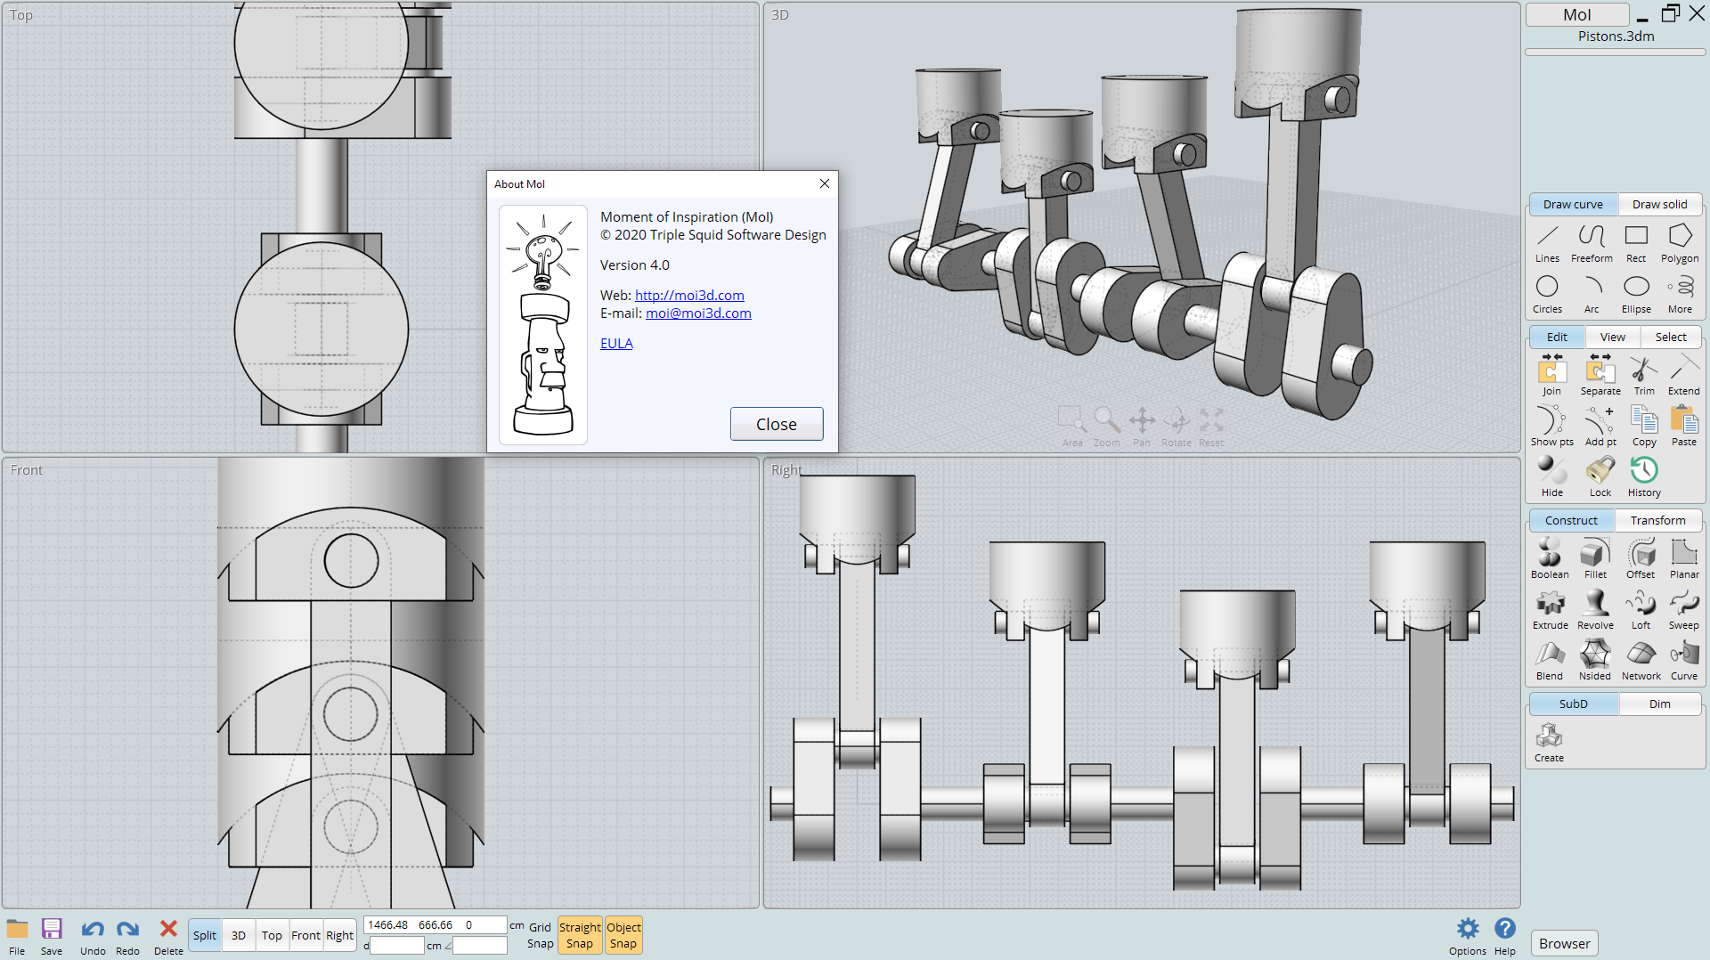Switch to the Select tab
Screen dimensions: 1710x960
(x=1671, y=337)
